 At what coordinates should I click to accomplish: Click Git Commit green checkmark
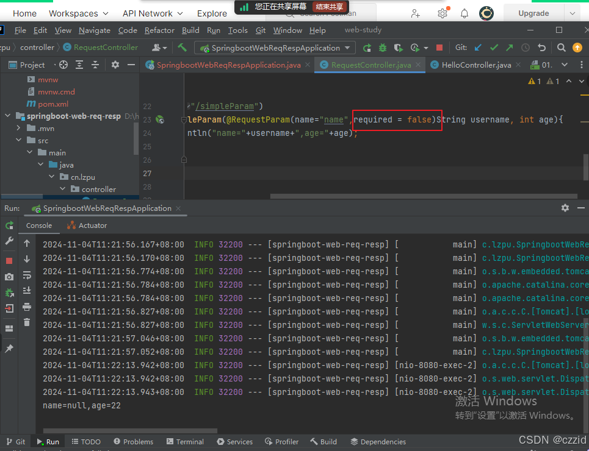pos(494,48)
